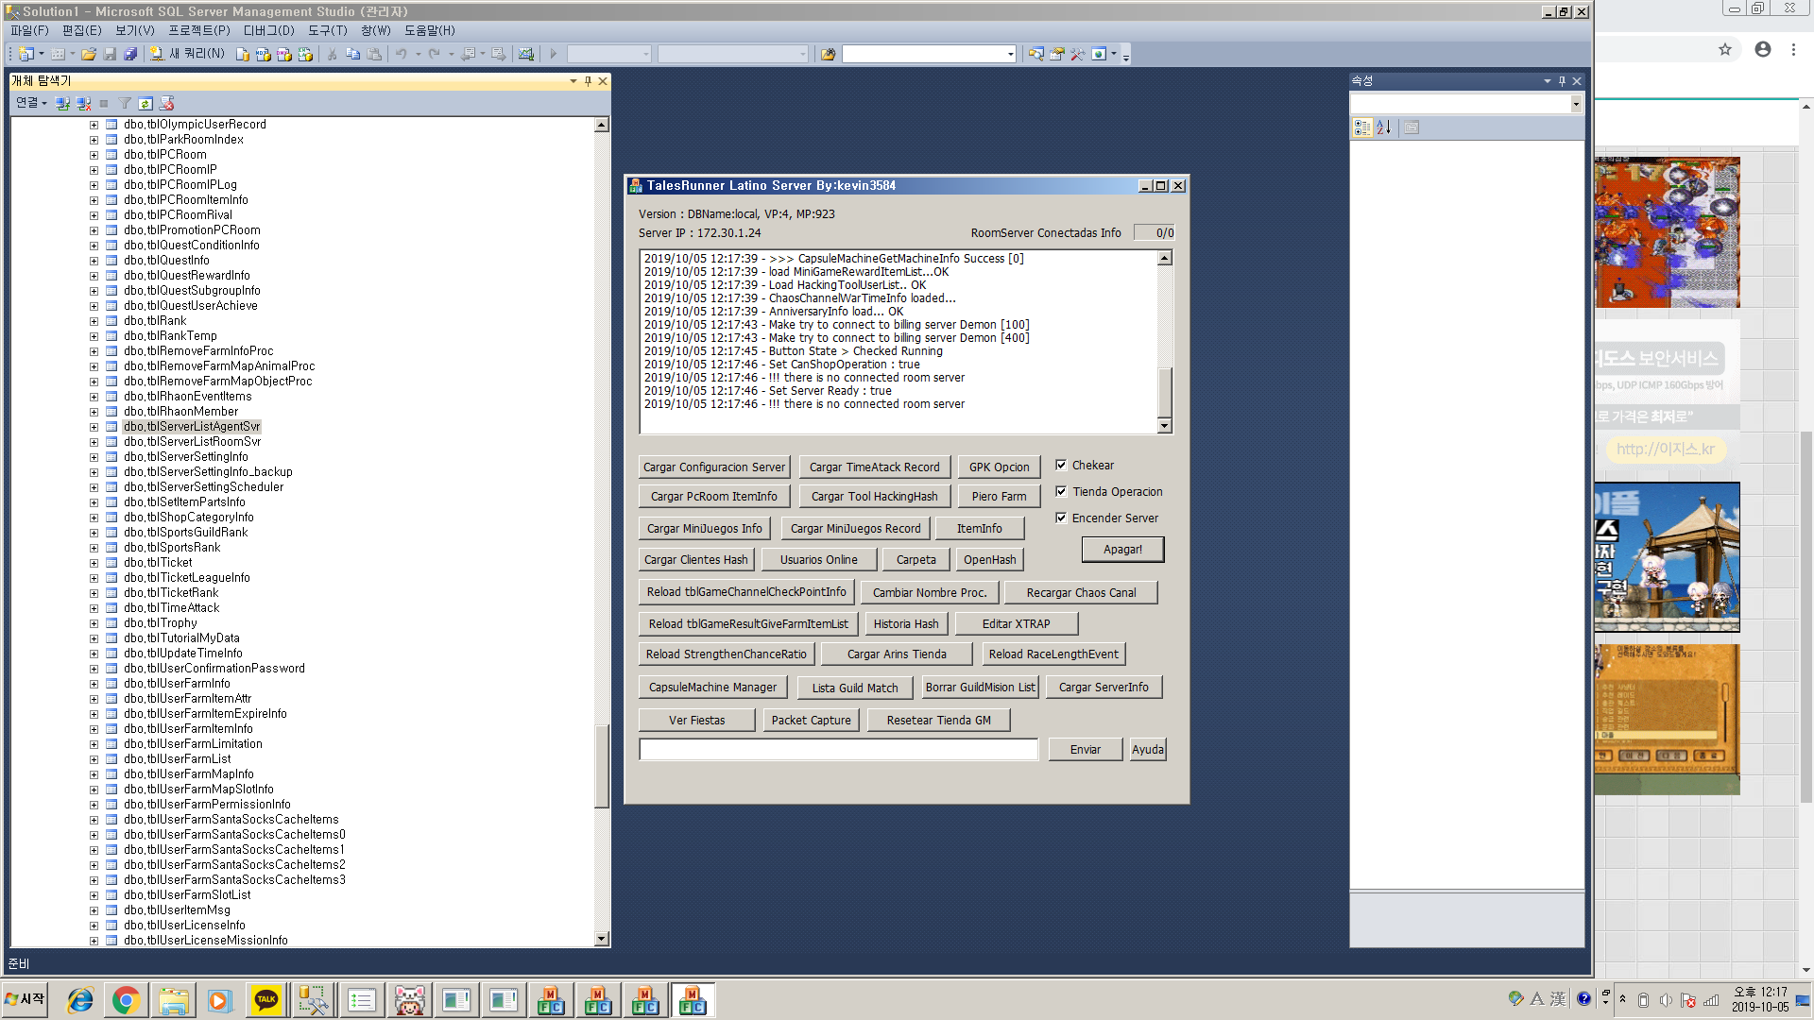The width and height of the screenshot is (1814, 1020).
Task: Toggle the Encender Server checkbox
Action: [x=1061, y=518]
